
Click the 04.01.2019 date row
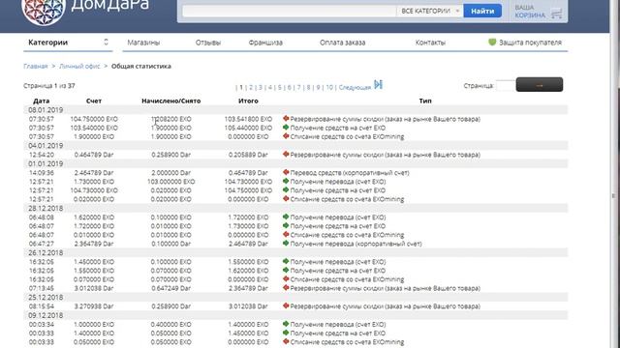pyautogui.click(x=295, y=146)
